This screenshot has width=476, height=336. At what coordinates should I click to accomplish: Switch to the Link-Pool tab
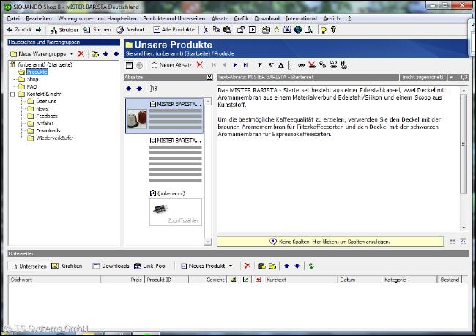point(150,266)
